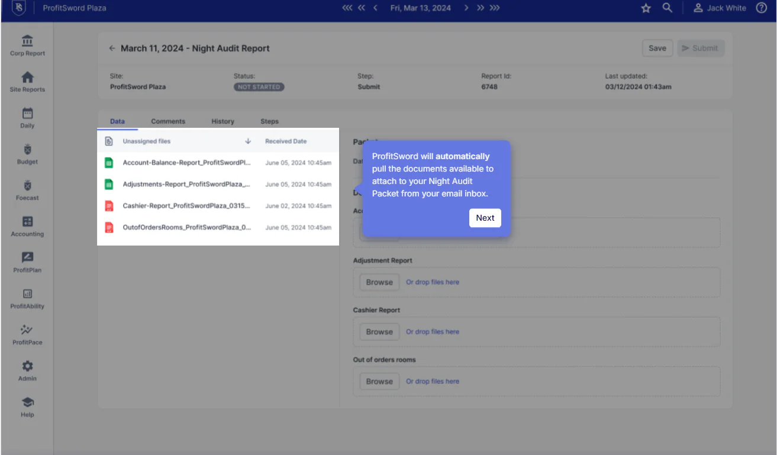Go to the next day chevron
Image resolution: width=777 pixels, height=455 pixels.
coord(466,8)
